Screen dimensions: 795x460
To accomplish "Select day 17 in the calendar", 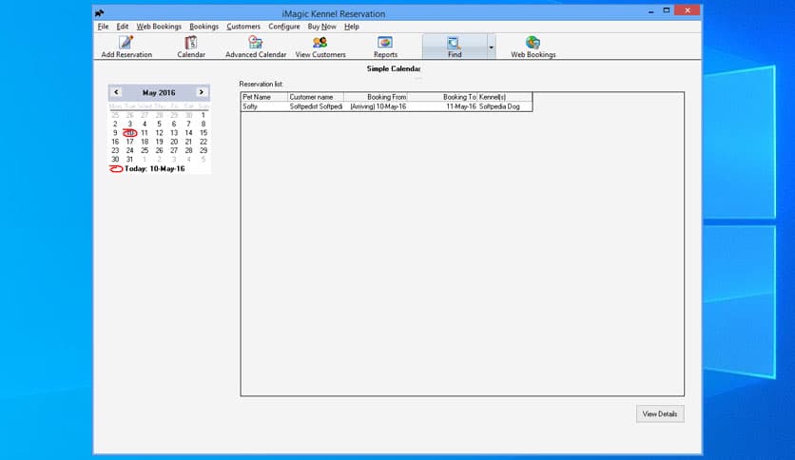I will click(129, 142).
